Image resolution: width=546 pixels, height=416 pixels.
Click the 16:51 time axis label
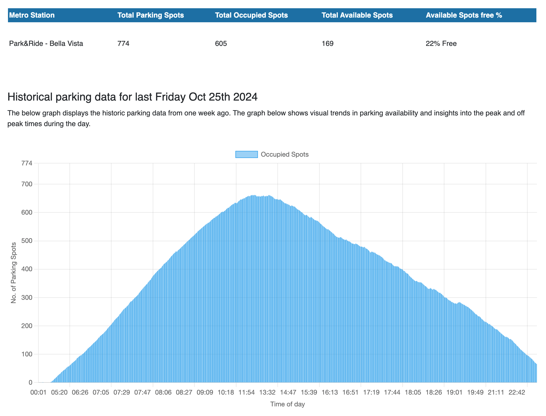(350, 392)
